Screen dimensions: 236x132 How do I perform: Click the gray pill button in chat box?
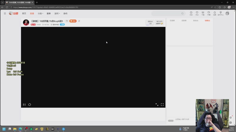(x=171, y=121)
